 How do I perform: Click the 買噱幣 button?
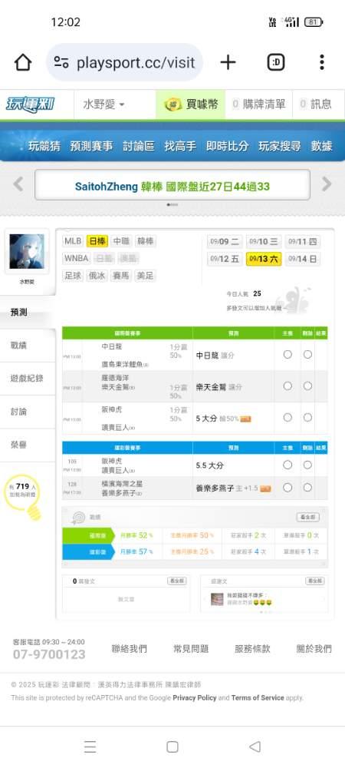coord(191,104)
